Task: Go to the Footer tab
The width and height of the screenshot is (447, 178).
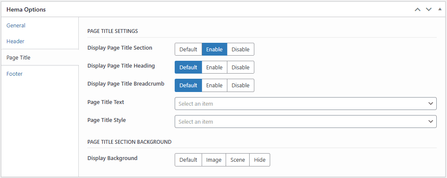Action: 15,74
